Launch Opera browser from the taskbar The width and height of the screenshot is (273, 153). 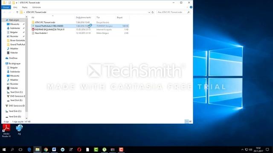click(x=79, y=150)
